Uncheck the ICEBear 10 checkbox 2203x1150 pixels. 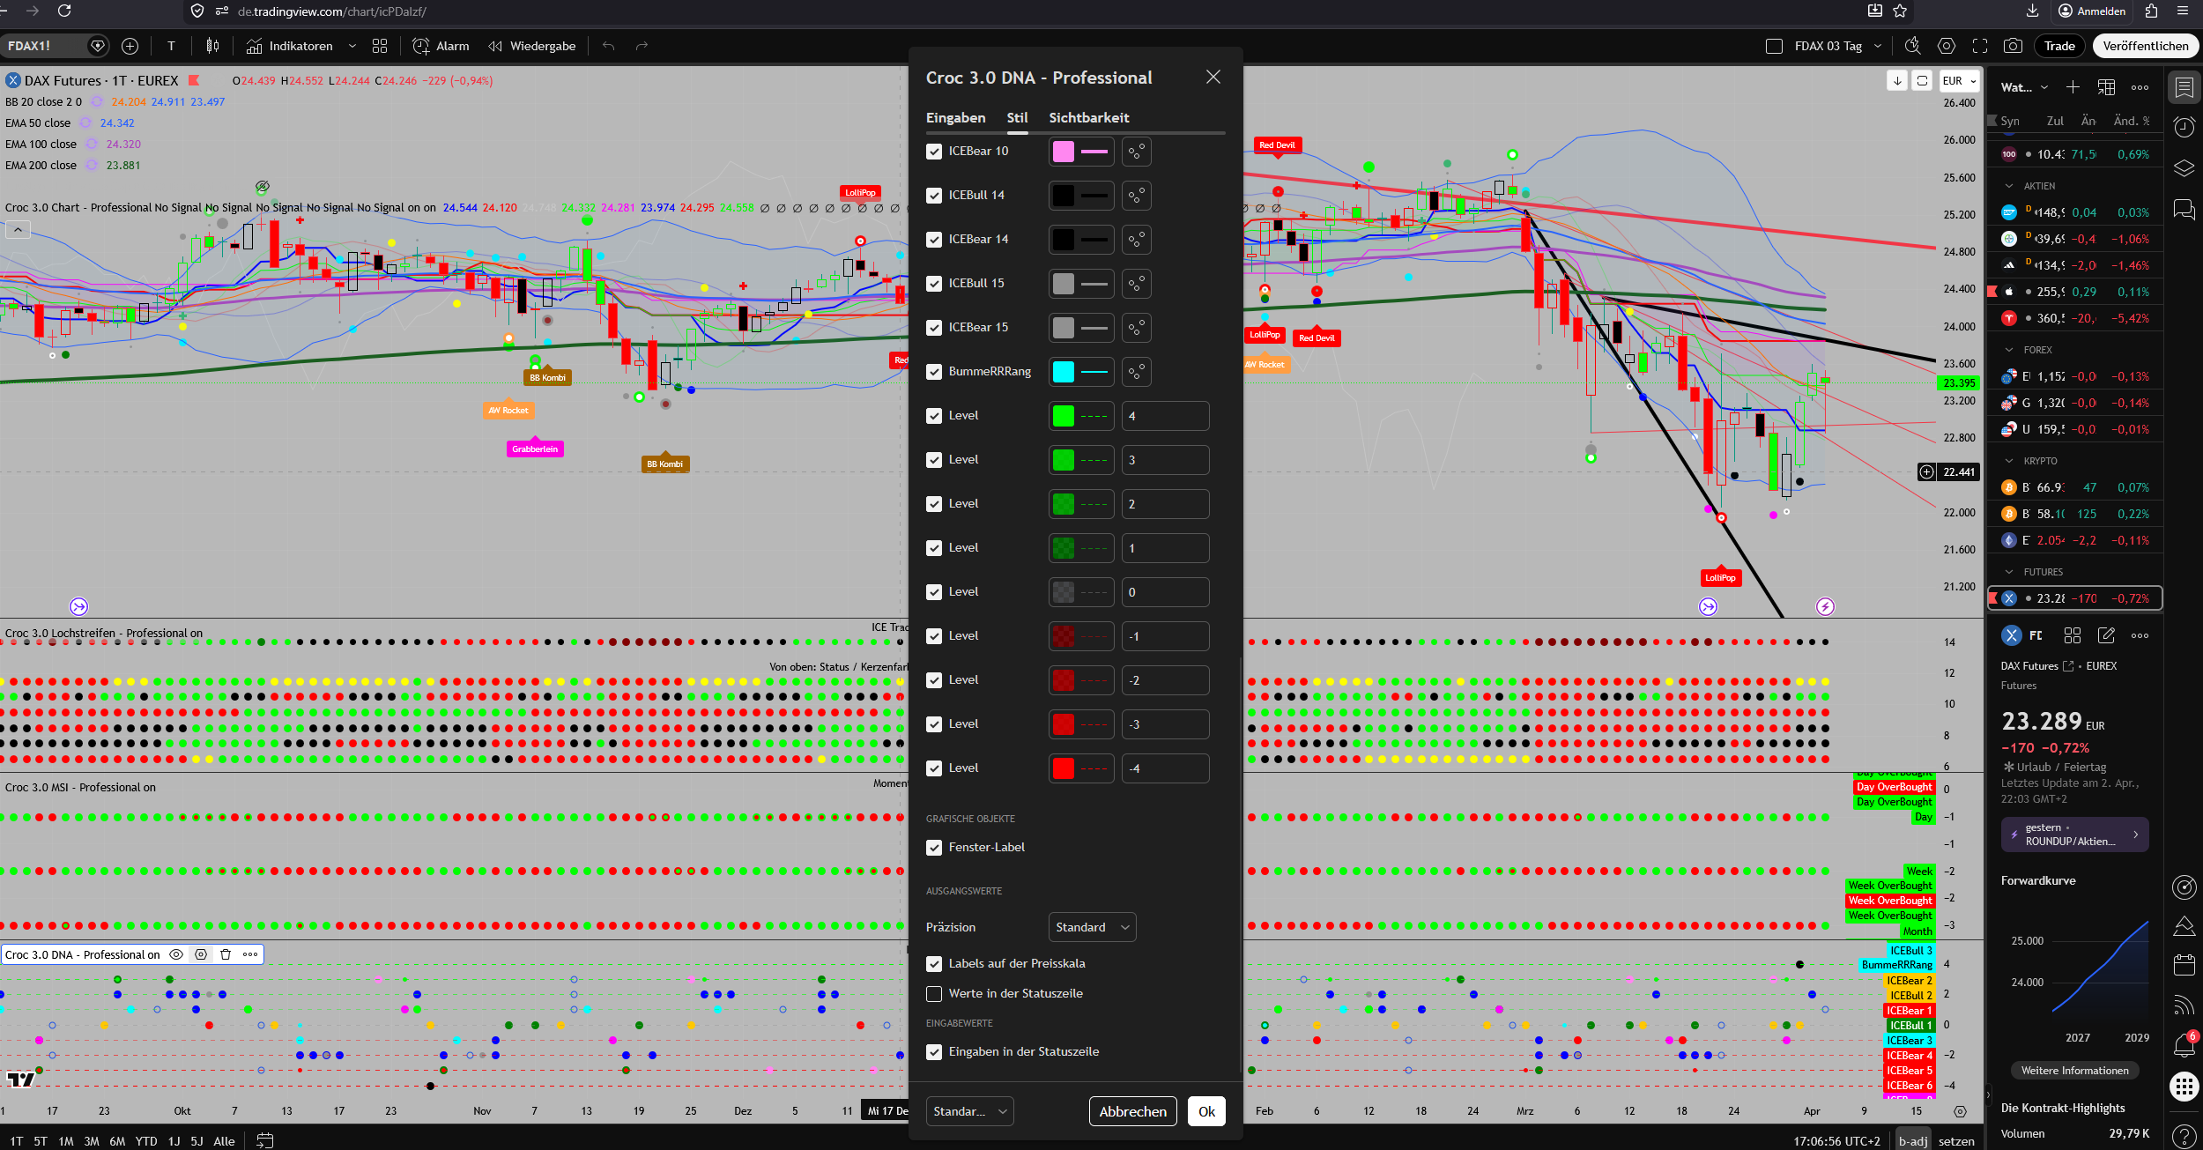934,152
